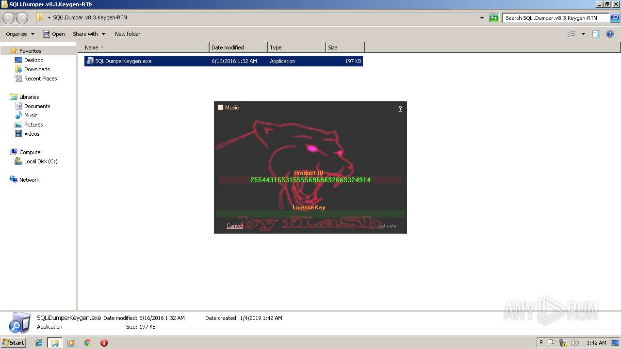Open the Share with dropdown

[89, 34]
